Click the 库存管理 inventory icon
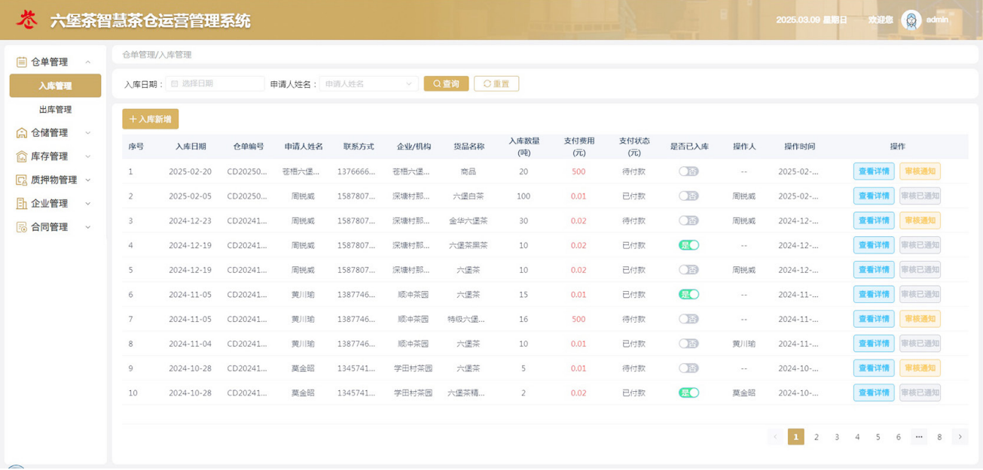Viewport: 983px width, 470px height. coord(22,156)
